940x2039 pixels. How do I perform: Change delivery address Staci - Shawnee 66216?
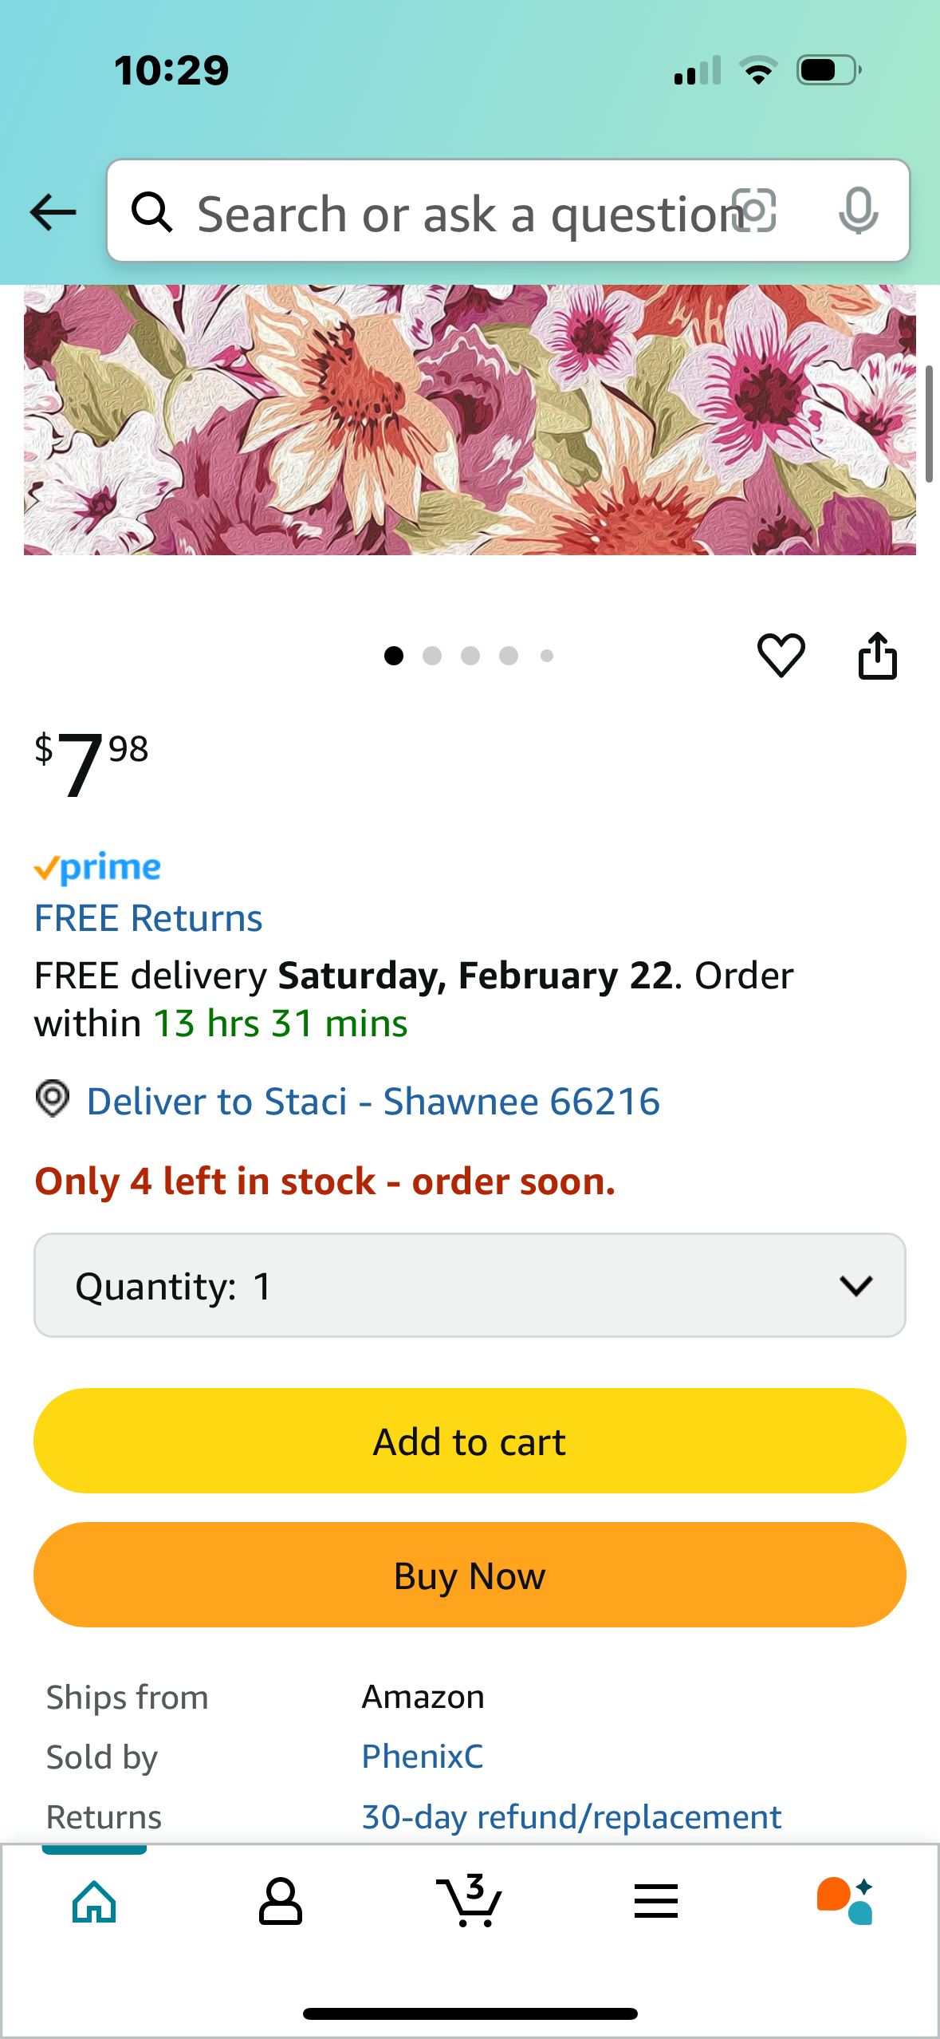tap(373, 1102)
